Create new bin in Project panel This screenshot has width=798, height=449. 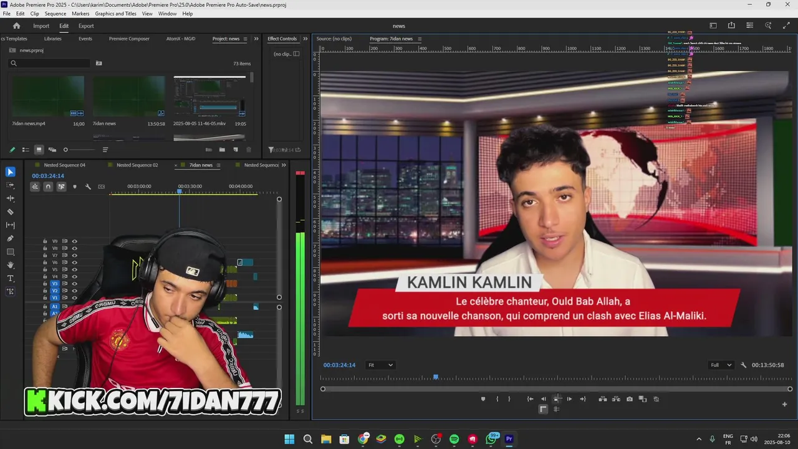coord(222,150)
